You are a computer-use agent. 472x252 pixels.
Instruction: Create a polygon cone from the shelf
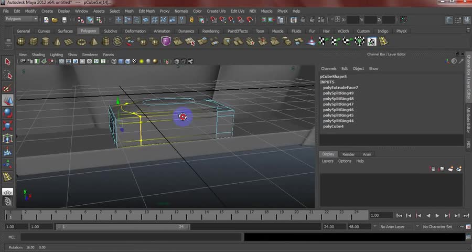(x=57, y=41)
